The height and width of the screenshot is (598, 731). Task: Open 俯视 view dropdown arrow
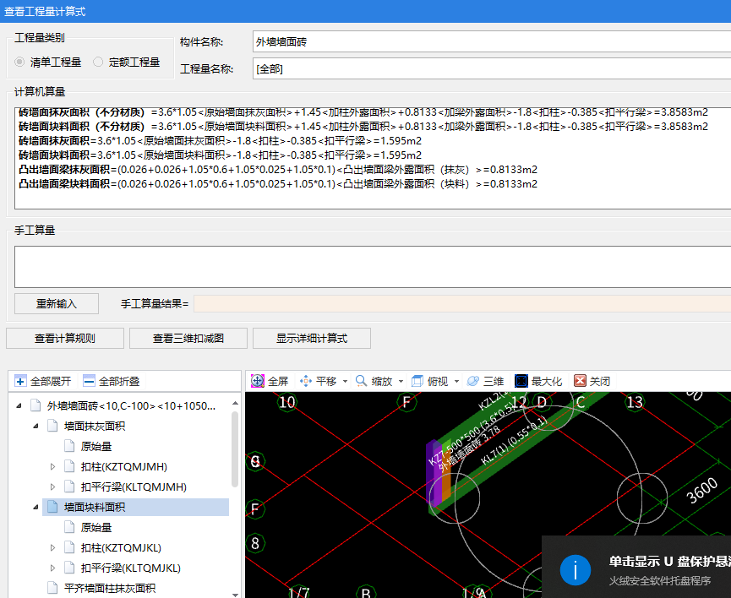tap(456, 381)
